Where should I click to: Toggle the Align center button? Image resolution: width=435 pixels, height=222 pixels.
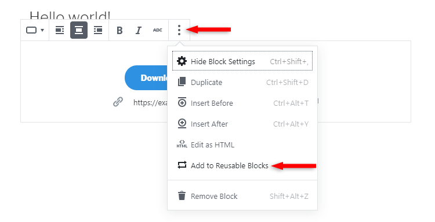tap(79, 30)
